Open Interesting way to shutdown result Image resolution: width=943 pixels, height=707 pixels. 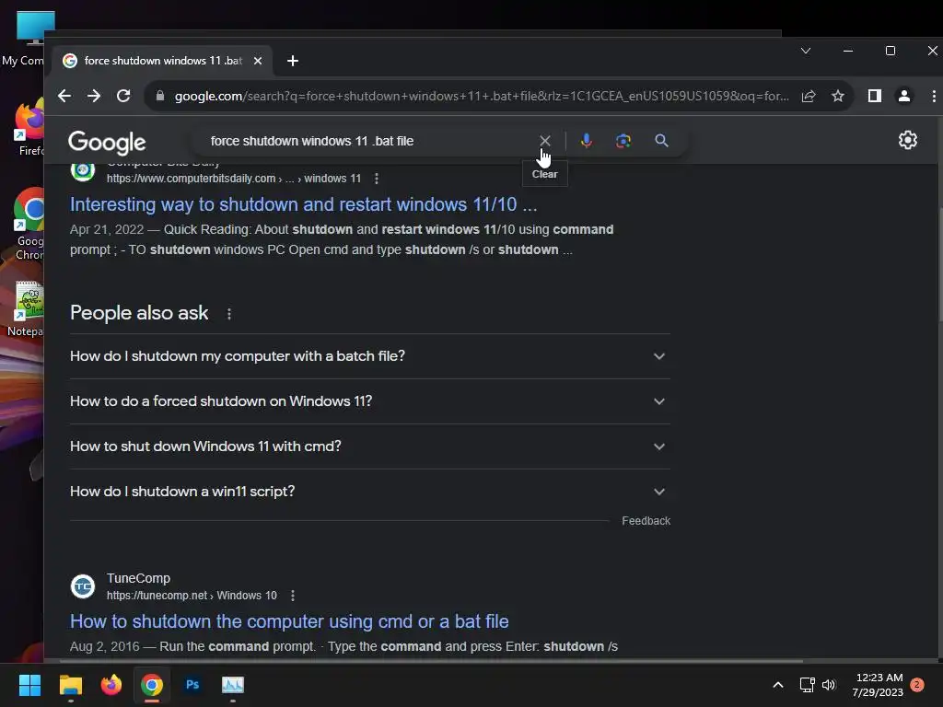point(303,204)
